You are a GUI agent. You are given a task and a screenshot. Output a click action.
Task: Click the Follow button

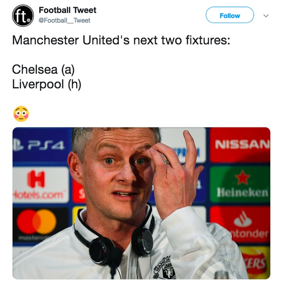(x=230, y=15)
